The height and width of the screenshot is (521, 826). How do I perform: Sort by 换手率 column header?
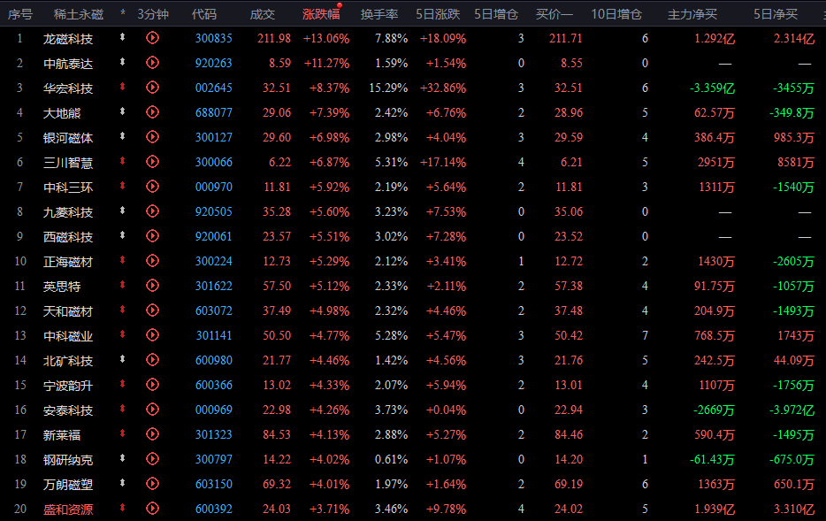click(379, 14)
